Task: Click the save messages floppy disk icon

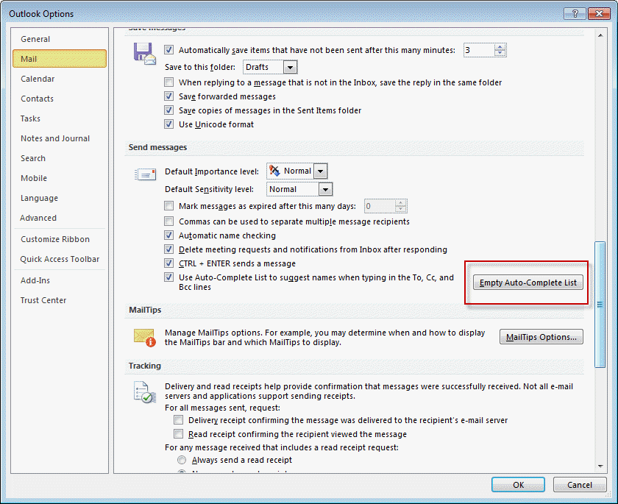Action: 145,54
